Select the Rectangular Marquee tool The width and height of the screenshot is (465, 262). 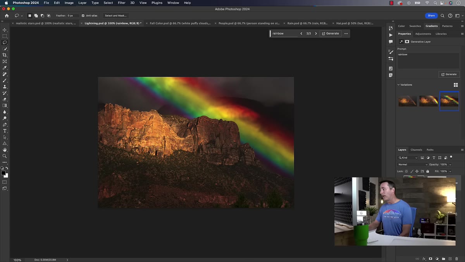click(5, 36)
